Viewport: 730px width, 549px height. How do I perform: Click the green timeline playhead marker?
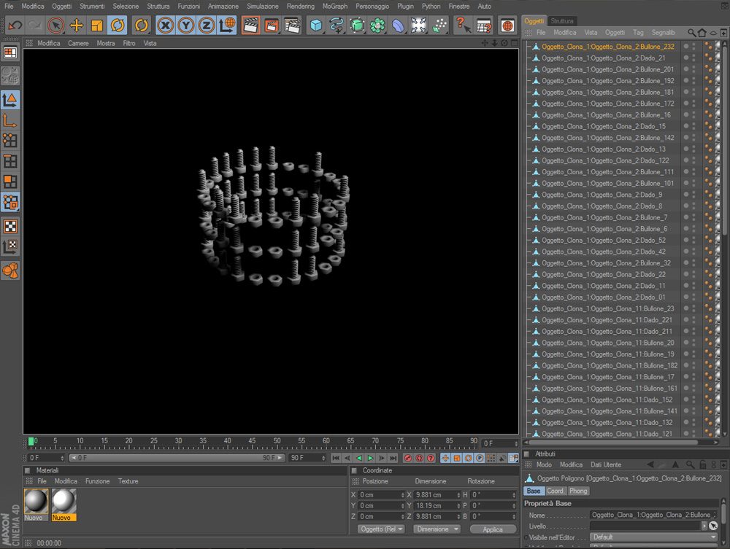coord(31,441)
